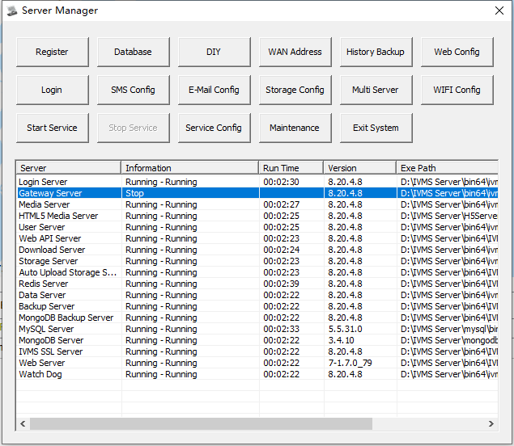Click the mysql exe path cell
The image size is (514, 446).
point(449,329)
